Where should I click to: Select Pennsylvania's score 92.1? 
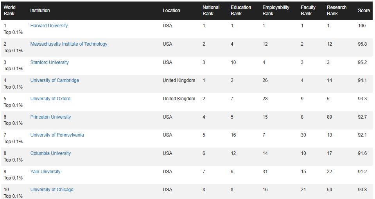[x=362, y=135]
